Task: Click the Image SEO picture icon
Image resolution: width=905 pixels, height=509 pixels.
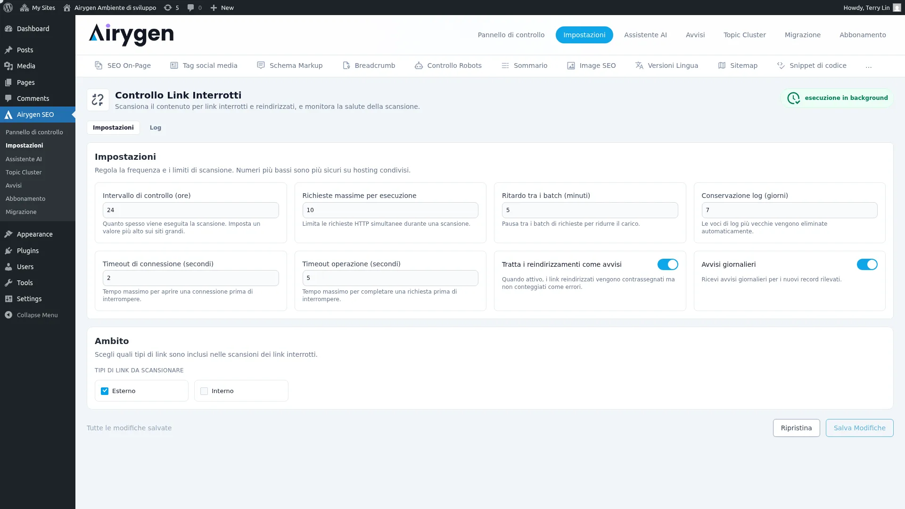Action: pyautogui.click(x=571, y=66)
